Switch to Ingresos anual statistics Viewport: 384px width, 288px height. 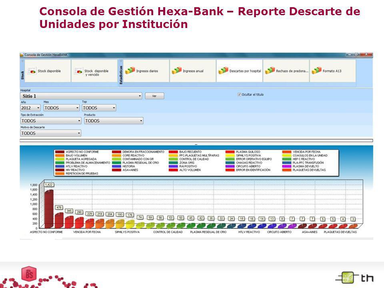coord(193,71)
